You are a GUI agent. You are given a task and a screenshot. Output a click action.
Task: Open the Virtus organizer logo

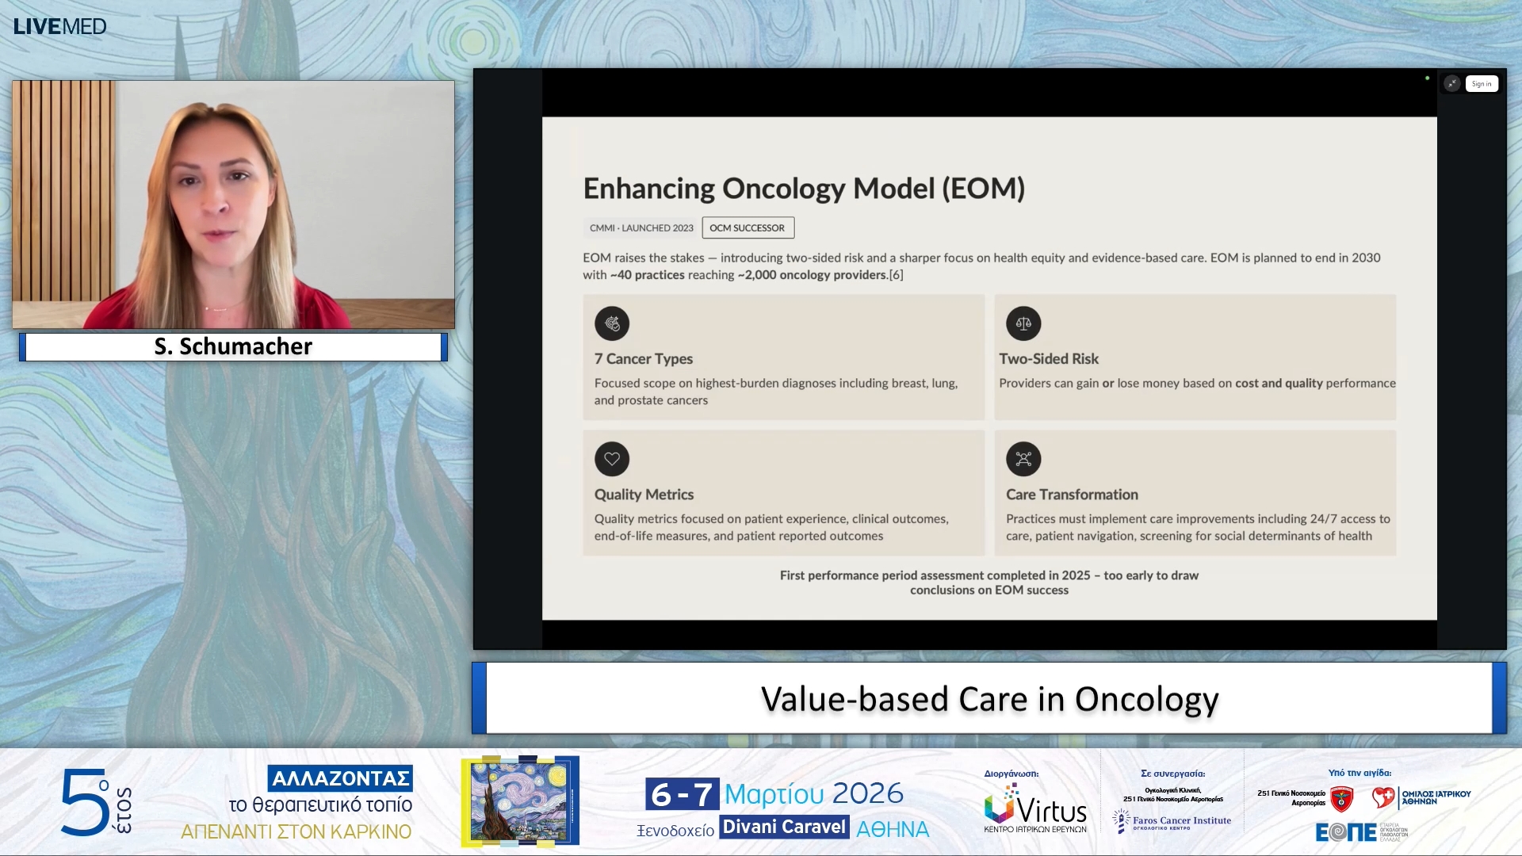point(1035,808)
